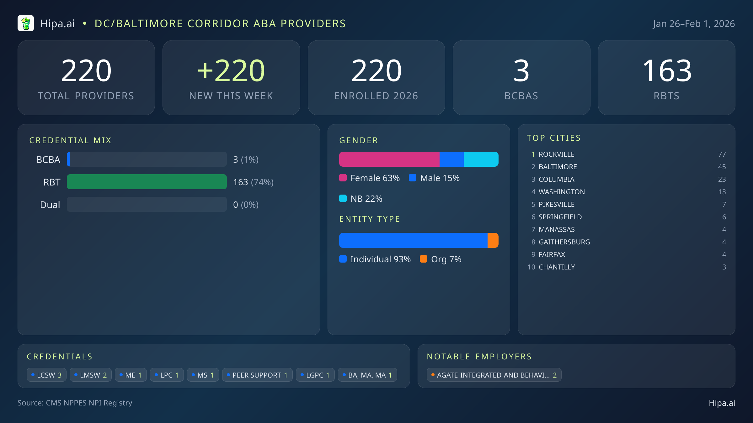Toggle the LMSW 2 credential filter
The width and height of the screenshot is (753, 423).
coord(90,374)
